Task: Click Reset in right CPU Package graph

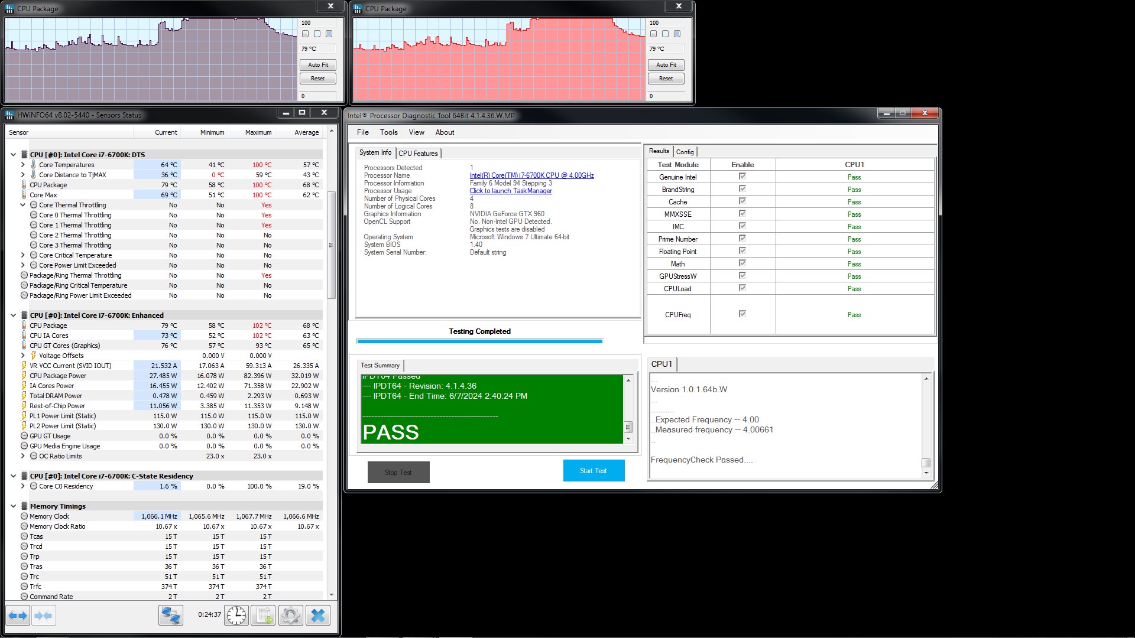Action: [x=666, y=79]
